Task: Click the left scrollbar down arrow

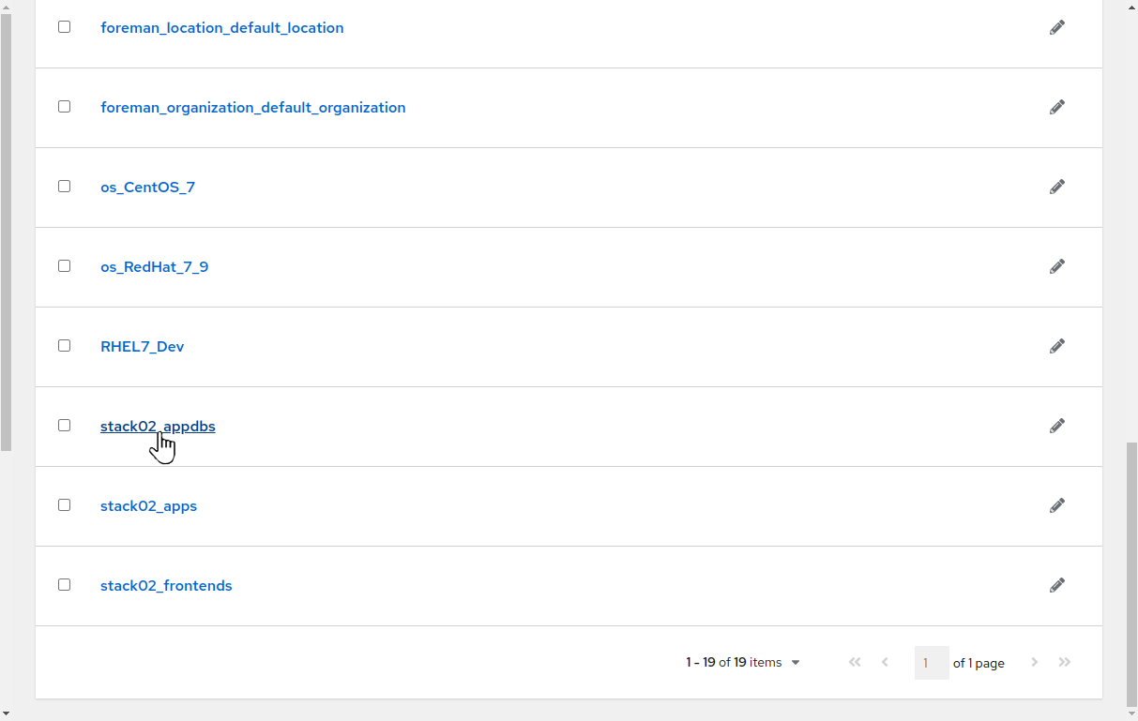Action: tap(6, 713)
